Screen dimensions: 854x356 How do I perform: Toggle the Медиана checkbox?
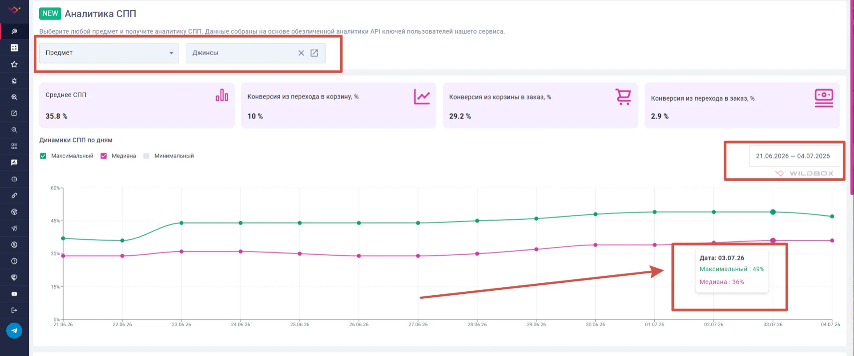pyautogui.click(x=104, y=156)
